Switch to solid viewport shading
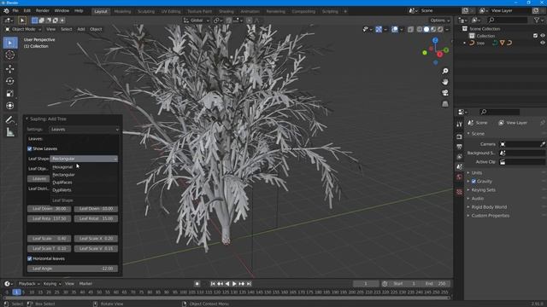 [426, 30]
